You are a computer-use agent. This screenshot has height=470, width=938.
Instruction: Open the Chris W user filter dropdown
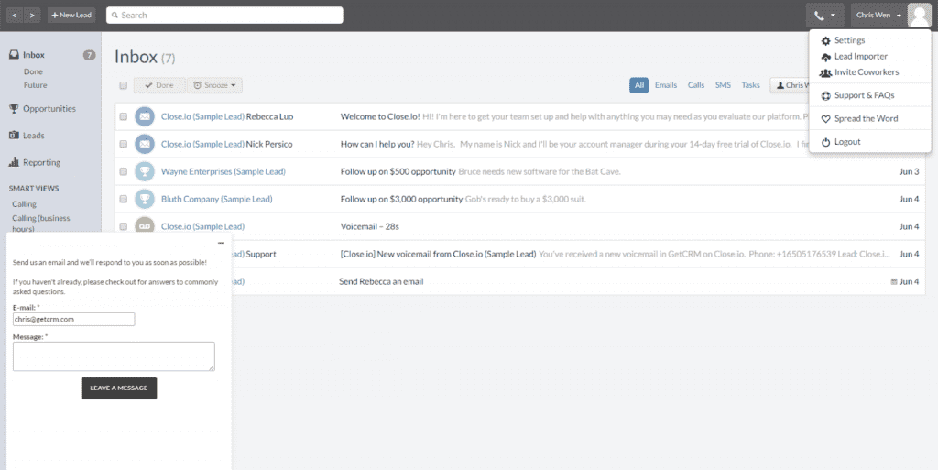790,85
